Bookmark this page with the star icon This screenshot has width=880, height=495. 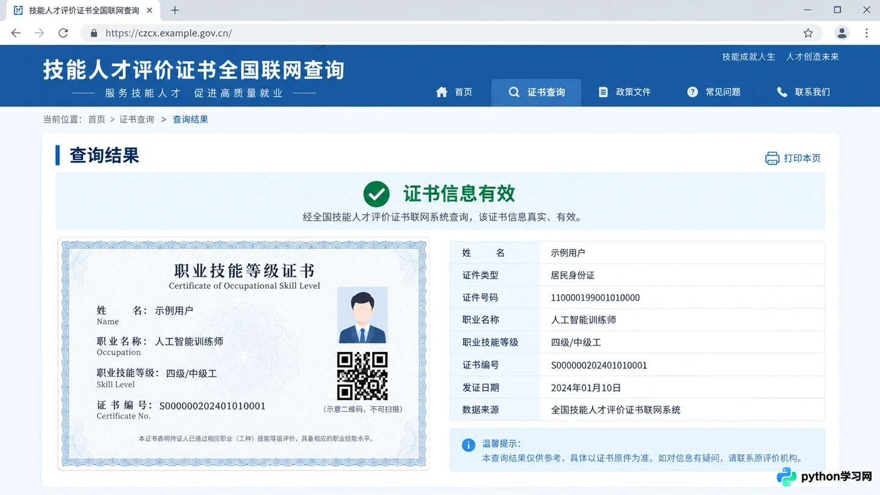tap(808, 33)
